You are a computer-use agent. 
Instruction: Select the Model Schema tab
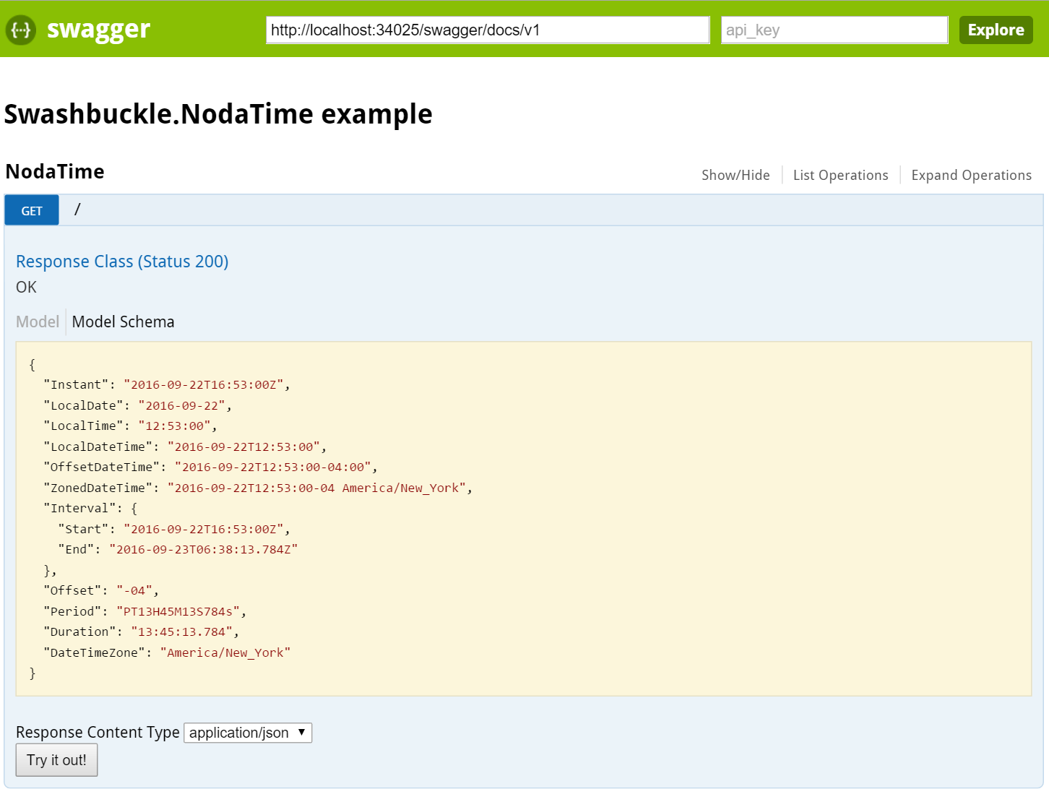(x=123, y=322)
